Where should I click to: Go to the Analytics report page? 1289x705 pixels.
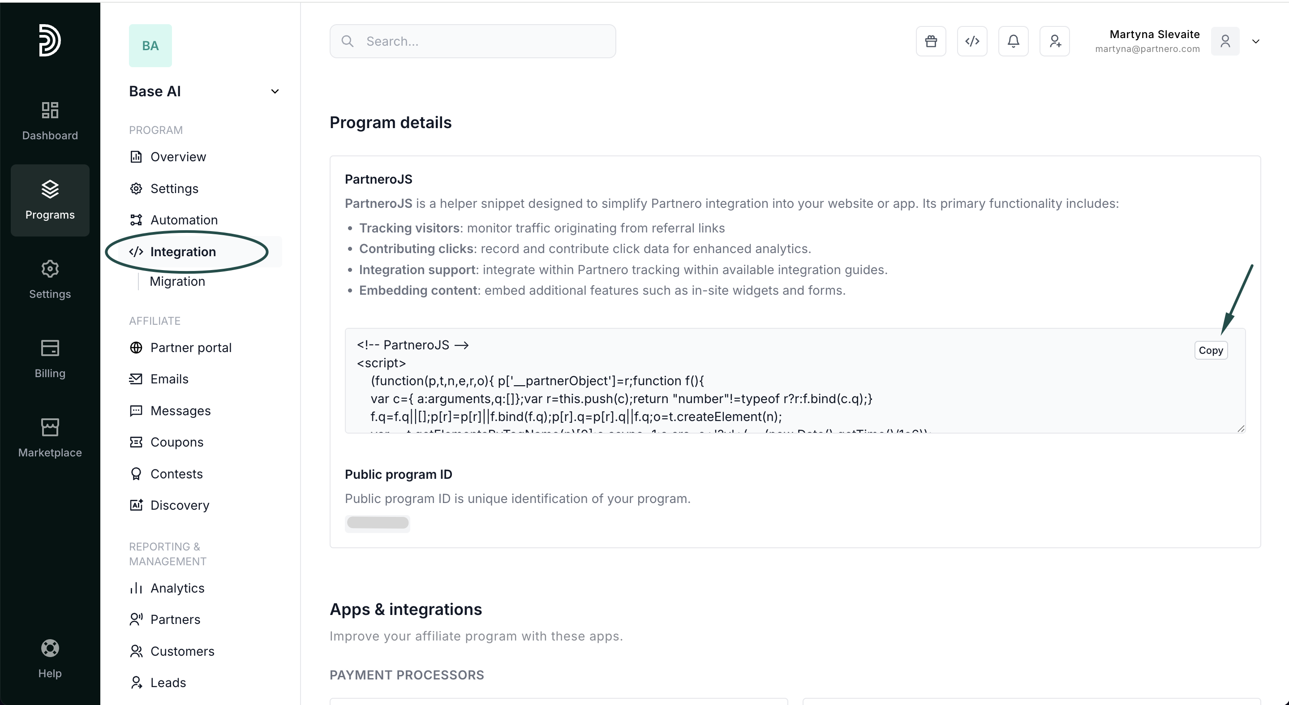(177, 588)
